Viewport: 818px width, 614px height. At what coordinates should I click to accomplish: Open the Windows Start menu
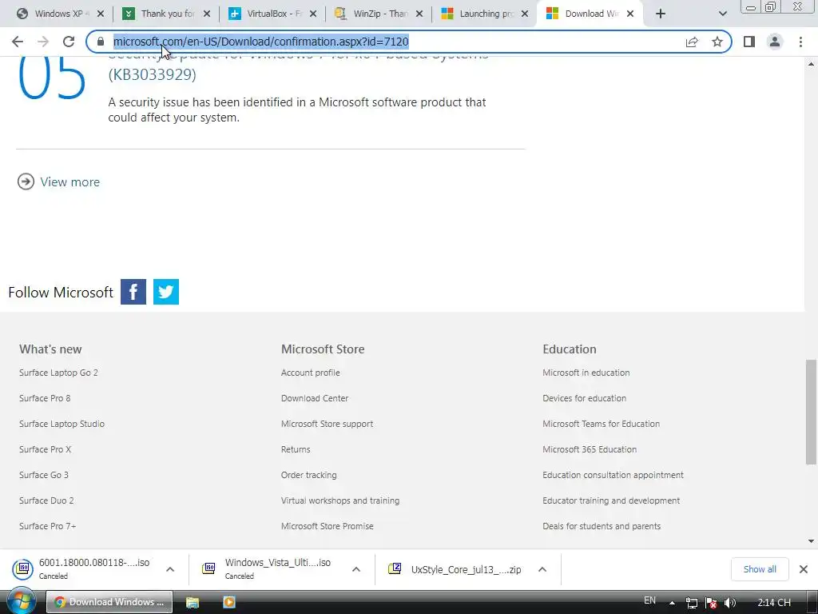pyautogui.click(x=21, y=601)
